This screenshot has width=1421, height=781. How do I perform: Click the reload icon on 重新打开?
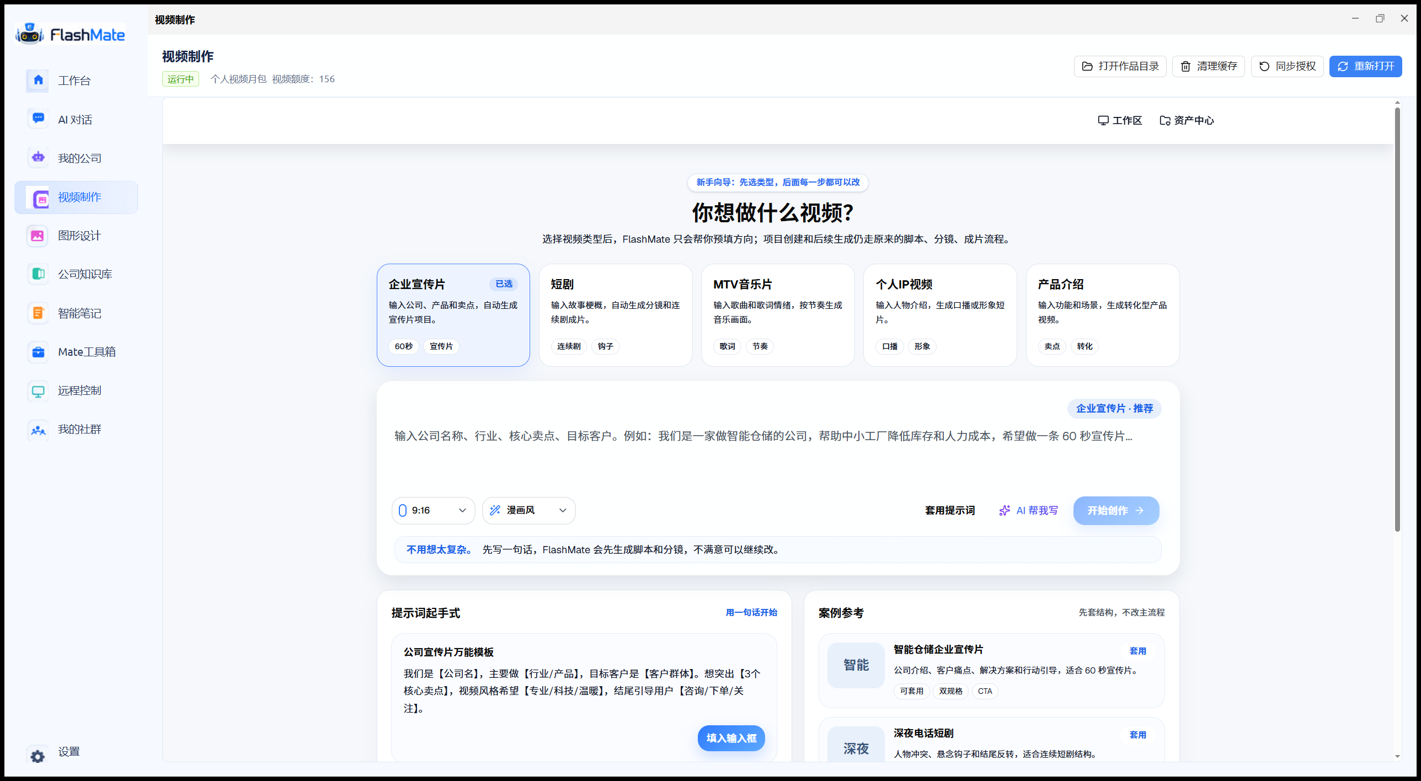[x=1343, y=66]
